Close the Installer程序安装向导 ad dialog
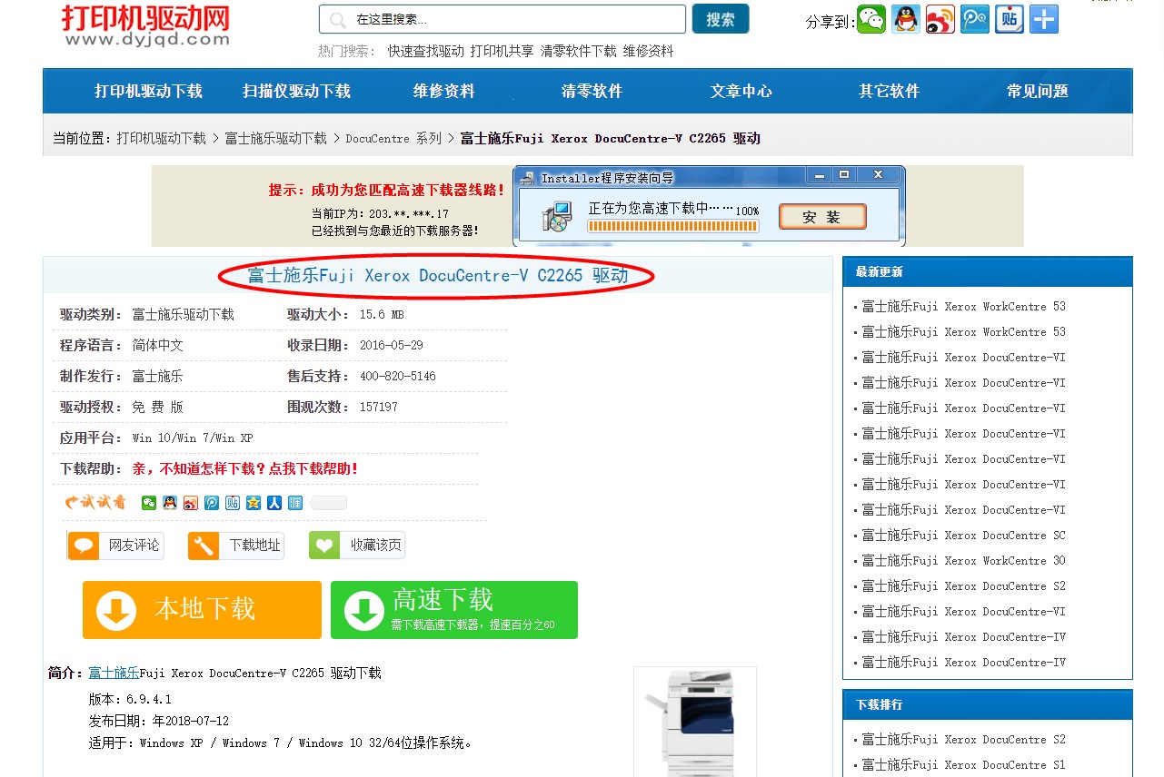The height and width of the screenshot is (777, 1164). [877, 174]
